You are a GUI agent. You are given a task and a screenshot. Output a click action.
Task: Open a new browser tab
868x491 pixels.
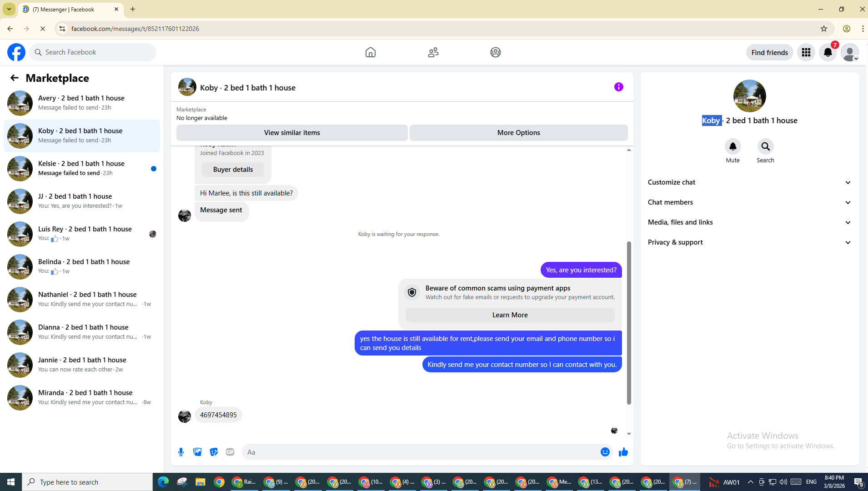click(x=133, y=9)
